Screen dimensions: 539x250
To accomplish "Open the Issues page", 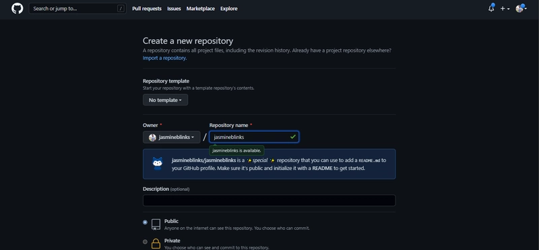I will click(174, 9).
